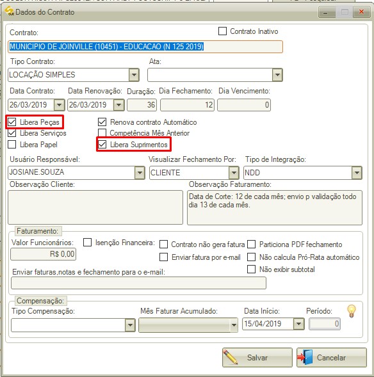Click the Observação Cliente text area

click(95, 207)
